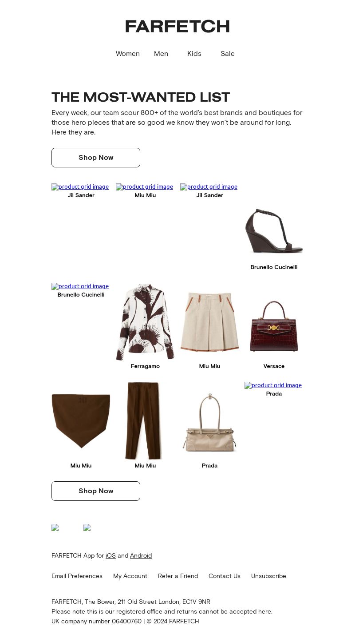The width and height of the screenshot is (355, 642).
Task: Open the Miu Miu pleated skirt image
Action: click(x=209, y=322)
